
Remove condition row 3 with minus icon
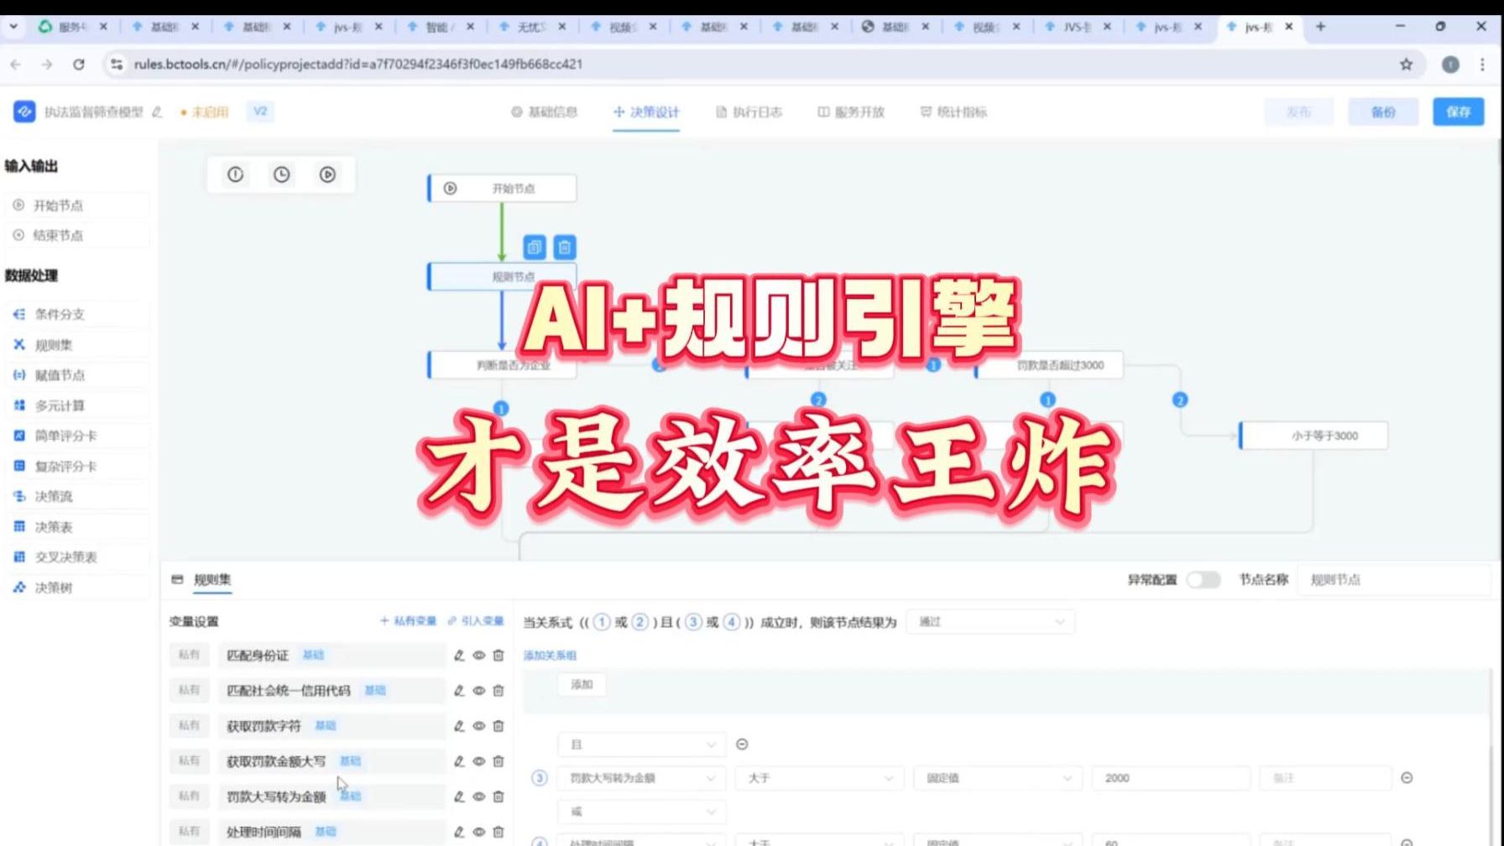[1407, 778]
